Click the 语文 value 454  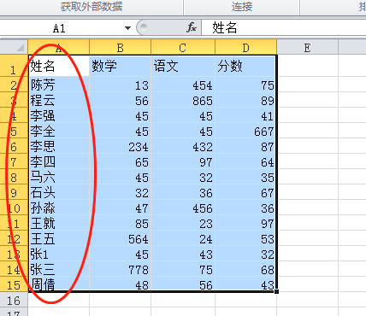[183, 85]
